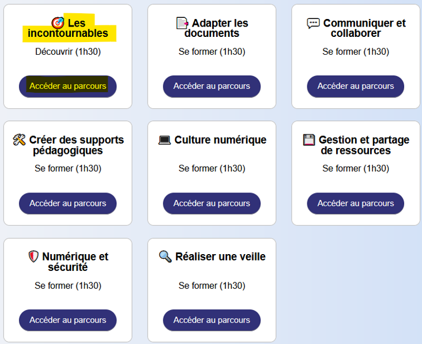Click the magnifying glass icon beside Réaliser une veille
This screenshot has height=344, width=422.
[165, 256]
